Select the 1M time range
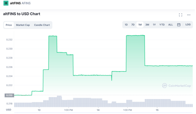196x114 pixels. pos(140,25)
